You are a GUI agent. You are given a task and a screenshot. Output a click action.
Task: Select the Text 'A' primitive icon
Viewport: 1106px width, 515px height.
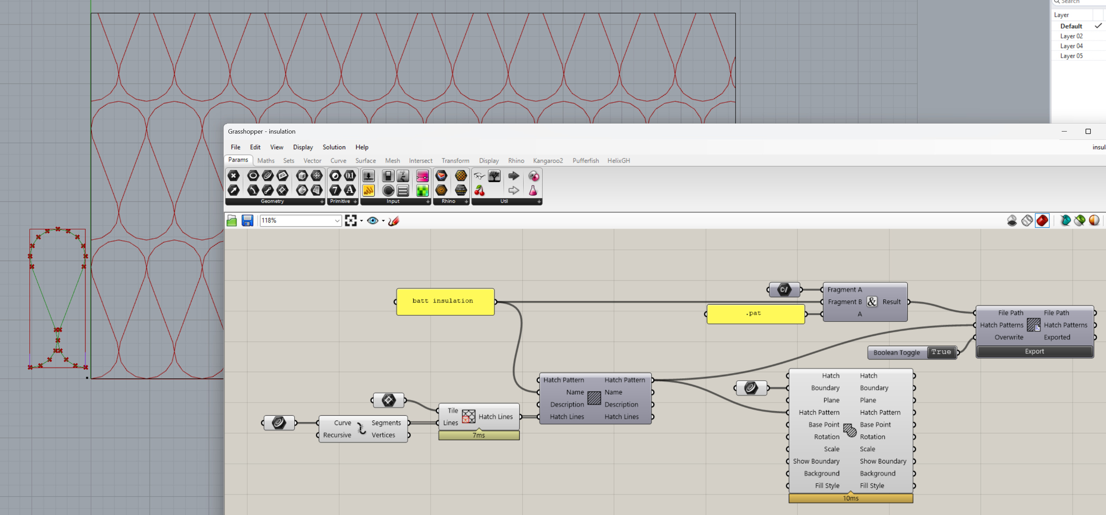[x=350, y=190]
